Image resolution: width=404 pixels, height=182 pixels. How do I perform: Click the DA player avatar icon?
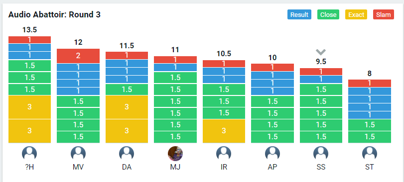point(127,154)
